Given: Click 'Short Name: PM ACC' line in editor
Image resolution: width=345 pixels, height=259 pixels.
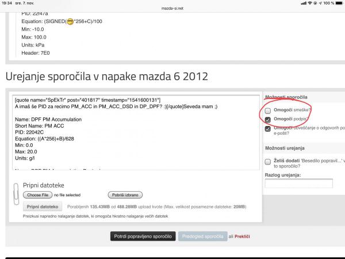Looking at the screenshot, I should click(x=39, y=125).
